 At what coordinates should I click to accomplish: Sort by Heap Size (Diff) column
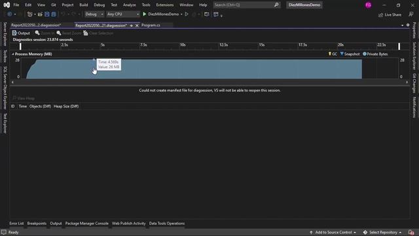click(x=66, y=106)
